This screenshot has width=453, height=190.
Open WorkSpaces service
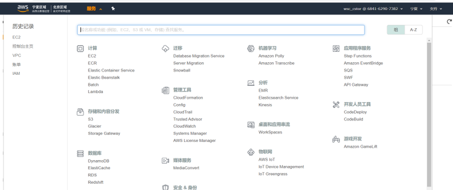pos(270,132)
